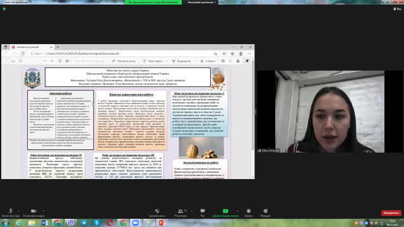Click Save as icon in PDF toolbar
Screen dimensions: 404x227
click(238, 61)
